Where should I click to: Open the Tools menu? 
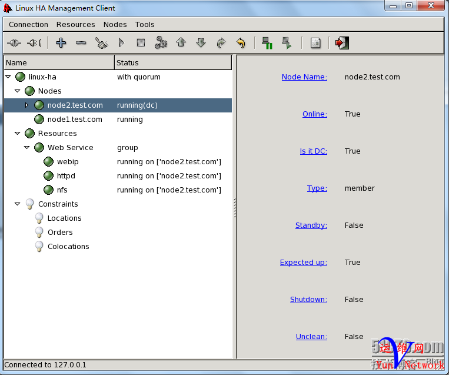pyautogui.click(x=145, y=25)
